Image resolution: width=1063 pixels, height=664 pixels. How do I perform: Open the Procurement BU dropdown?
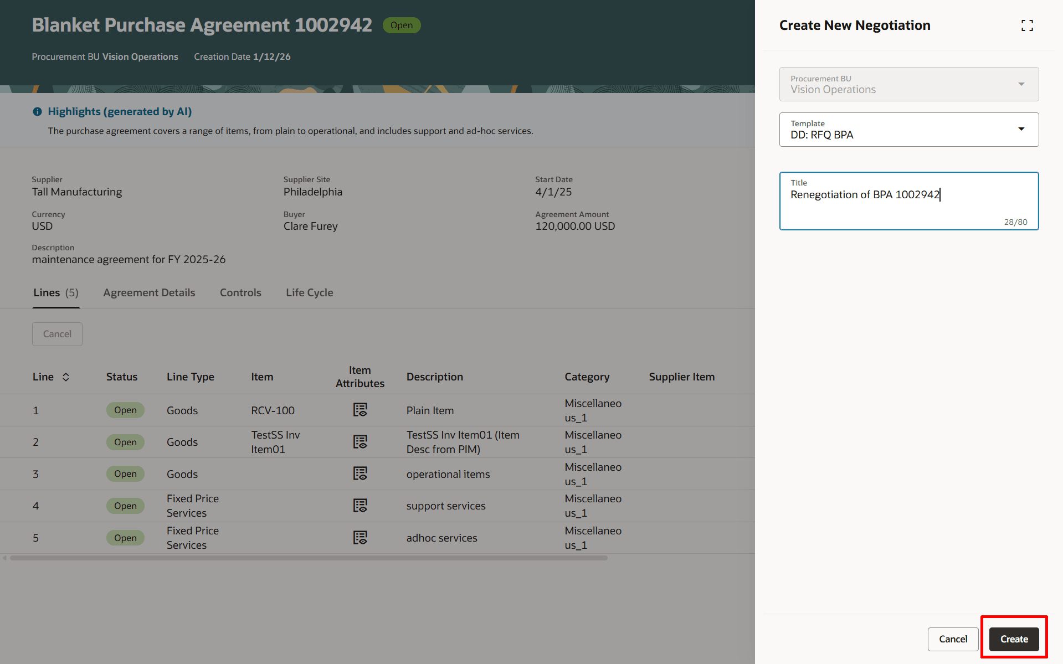pos(1021,84)
